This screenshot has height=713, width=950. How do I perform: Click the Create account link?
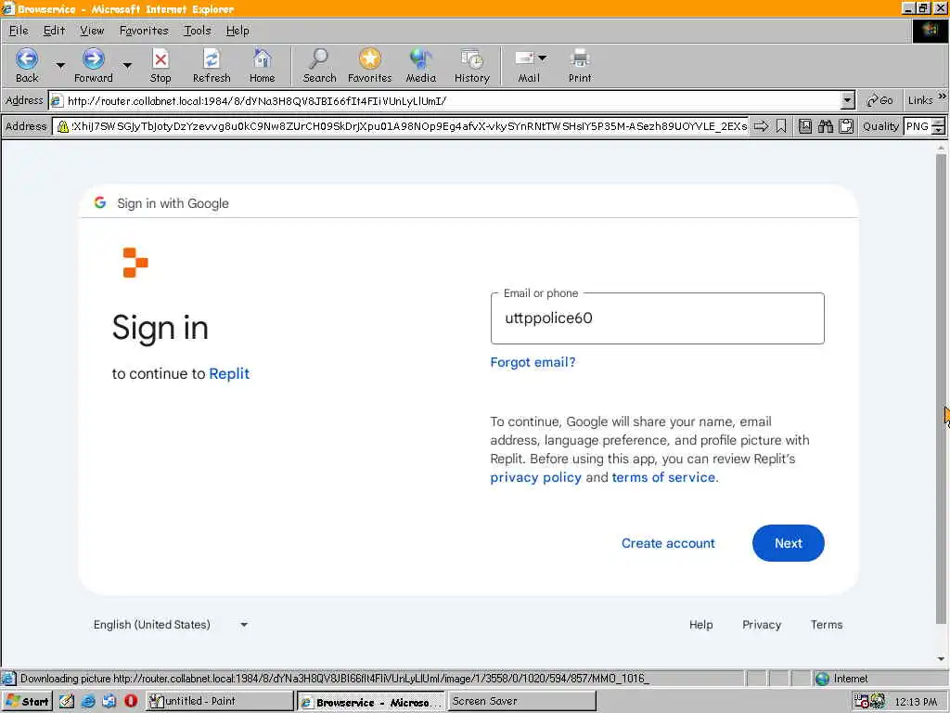[x=668, y=543]
